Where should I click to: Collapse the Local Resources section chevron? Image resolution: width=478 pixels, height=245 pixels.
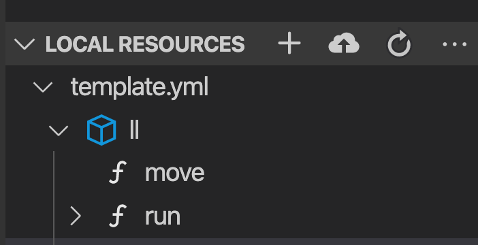click(x=25, y=44)
